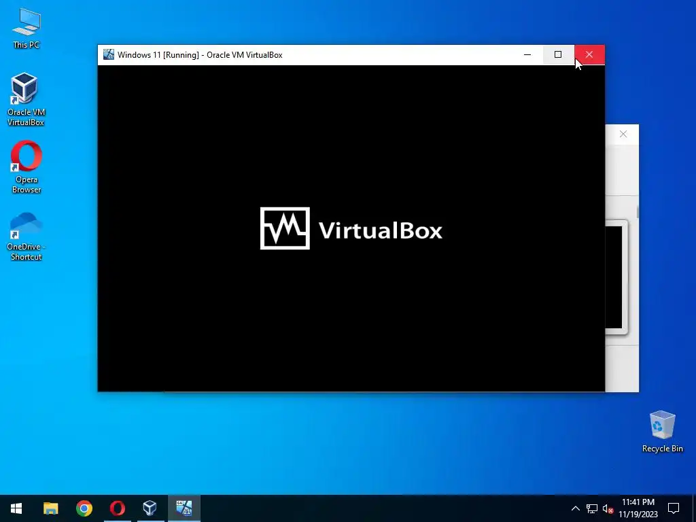Screen dimensions: 696x522
Task: Click the VM preview thumbnail in background window
Action: coord(616,277)
